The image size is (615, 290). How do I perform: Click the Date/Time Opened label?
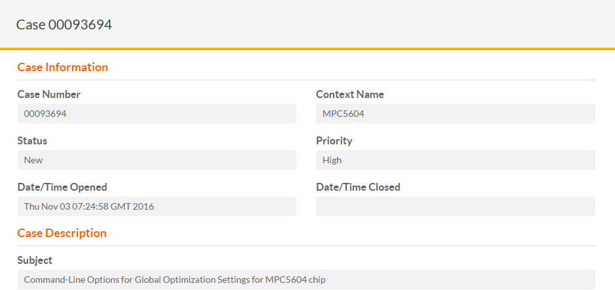[x=62, y=187]
